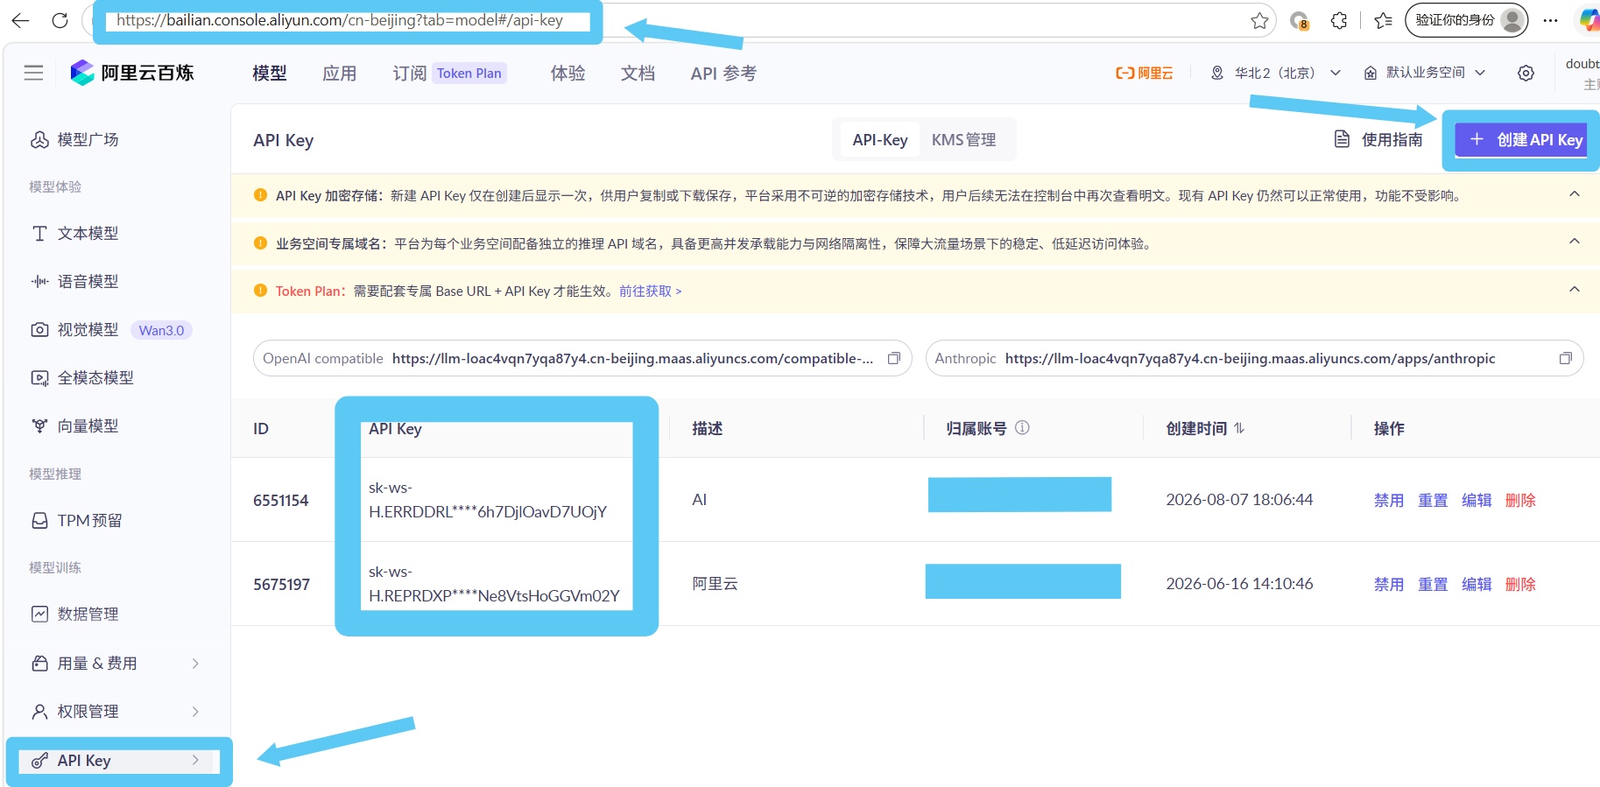1600x787 pixels.
Task: Open the 使用指南 guide
Action: coord(1378,140)
